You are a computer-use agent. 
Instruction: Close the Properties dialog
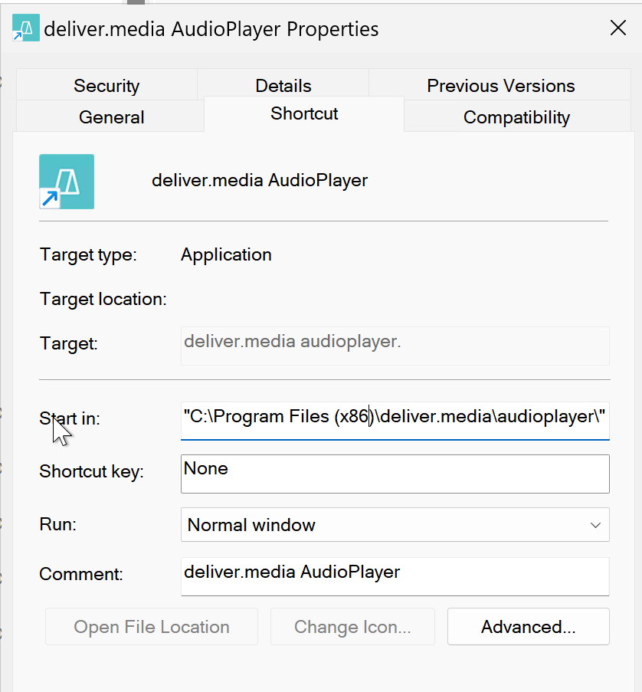click(617, 28)
